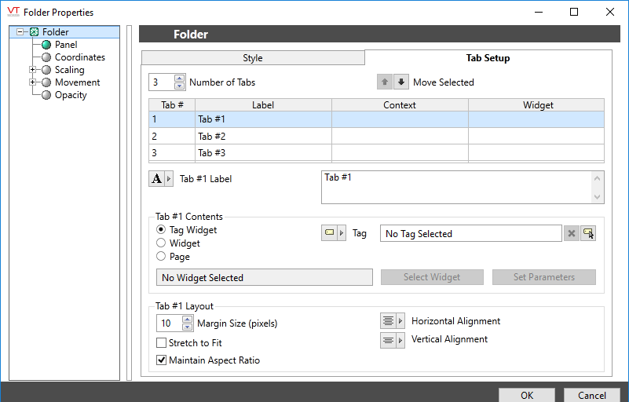Click the Horizontal Alignment icon
Viewport: 629px width, 402px height.
[x=388, y=321]
